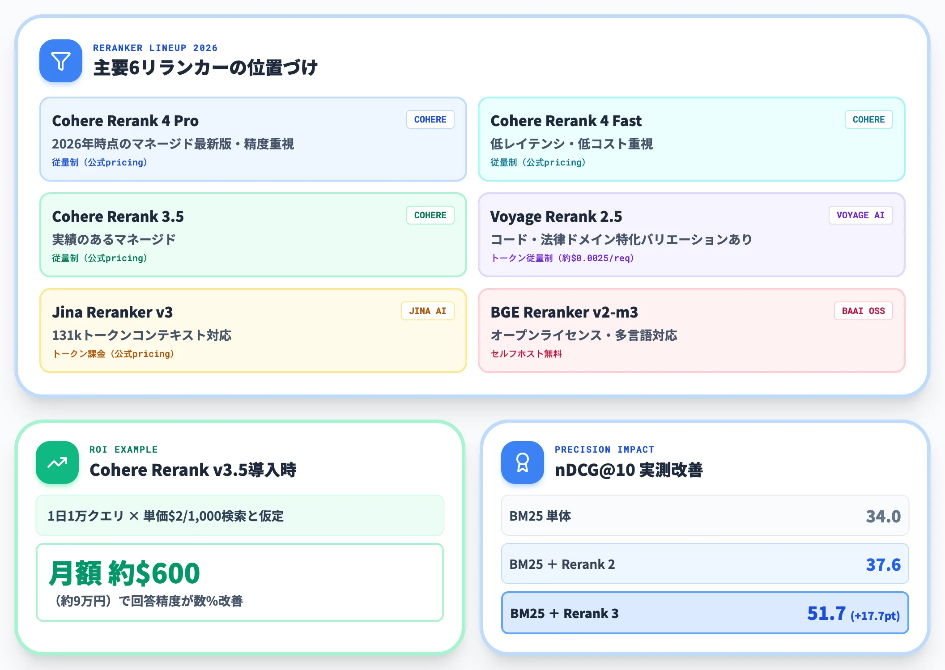Click 131kトークンコンテキスト対応 description

coord(141,335)
